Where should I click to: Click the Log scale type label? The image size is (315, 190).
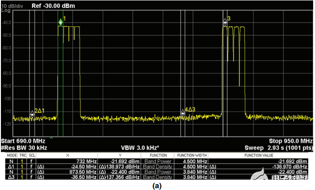(x=6, y=11)
